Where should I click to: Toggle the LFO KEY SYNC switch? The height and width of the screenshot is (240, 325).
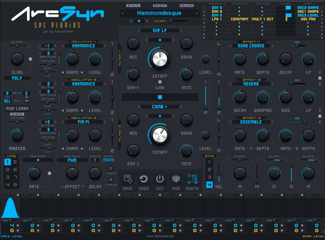point(38,160)
